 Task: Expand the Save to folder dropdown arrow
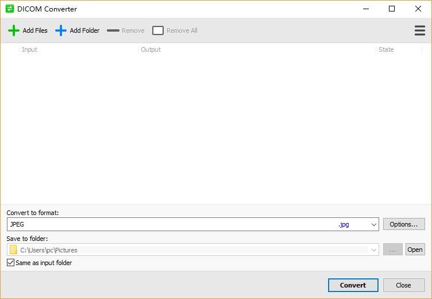pos(373,250)
